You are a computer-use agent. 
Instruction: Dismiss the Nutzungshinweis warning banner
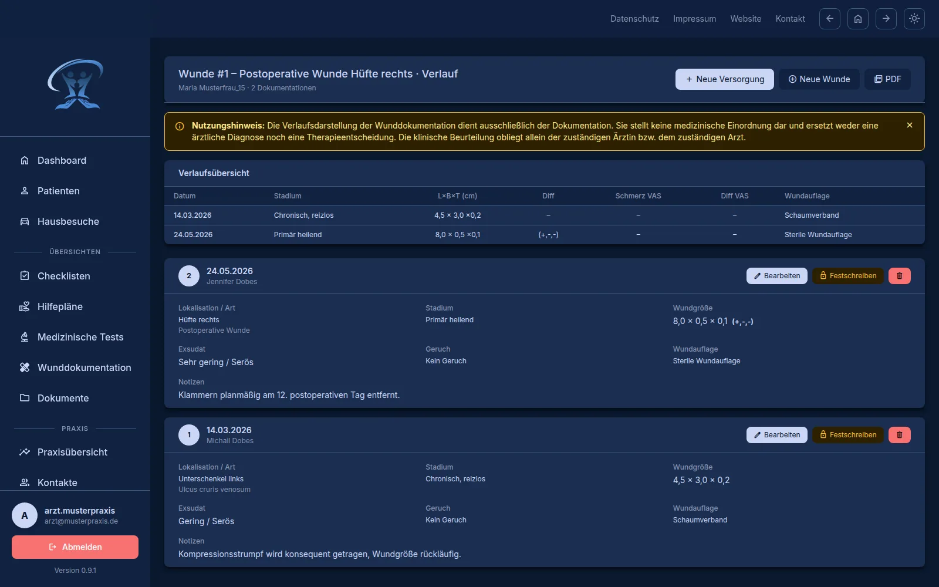point(910,125)
